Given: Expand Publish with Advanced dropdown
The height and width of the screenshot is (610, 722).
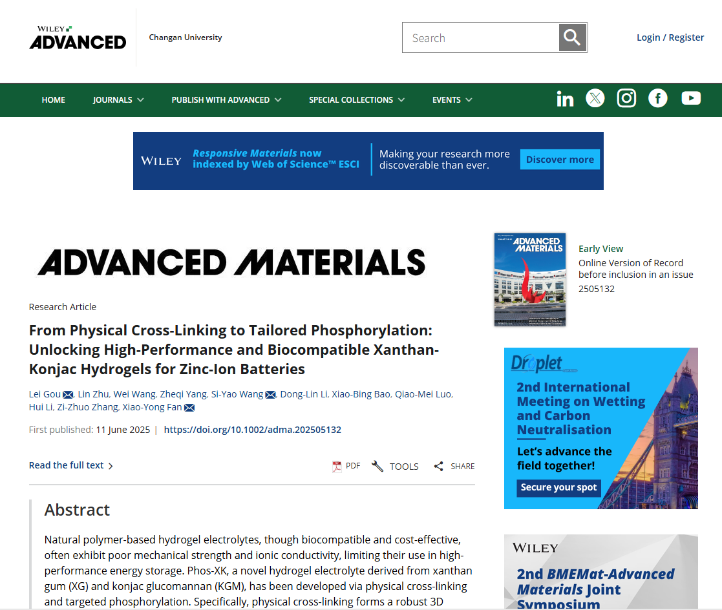Looking at the screenshot, I should click(226, 100).
